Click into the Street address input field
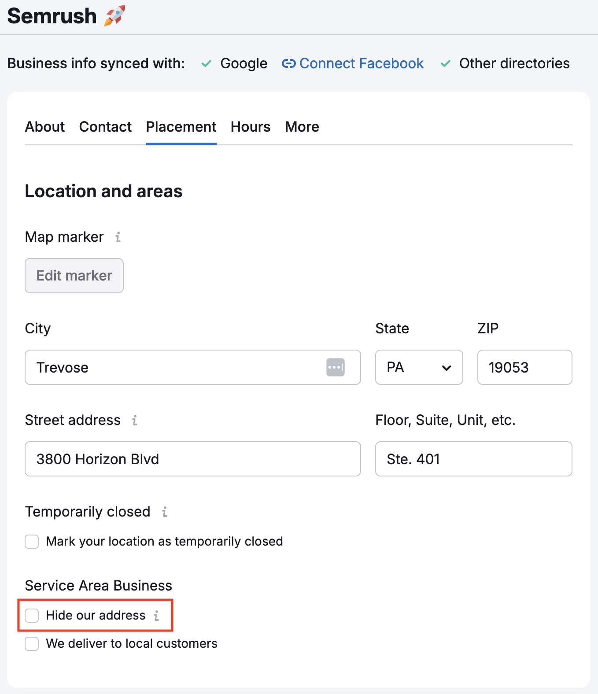598x694 pixels. click(x=192, y=459)
